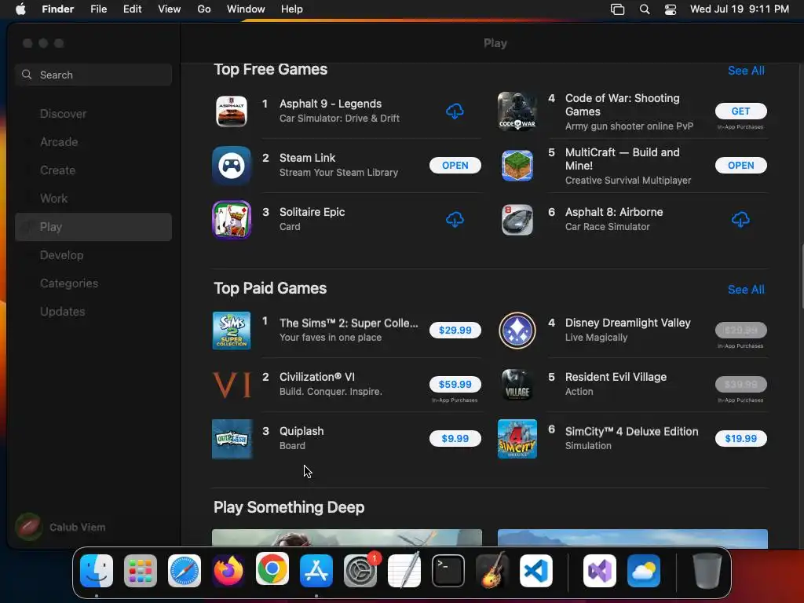Open the Resident Evil Village icon

click(x=517, y=385)
